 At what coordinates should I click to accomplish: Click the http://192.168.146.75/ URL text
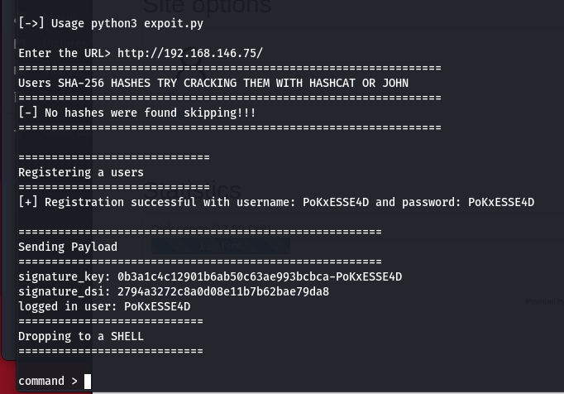click(x=190, y=53)
